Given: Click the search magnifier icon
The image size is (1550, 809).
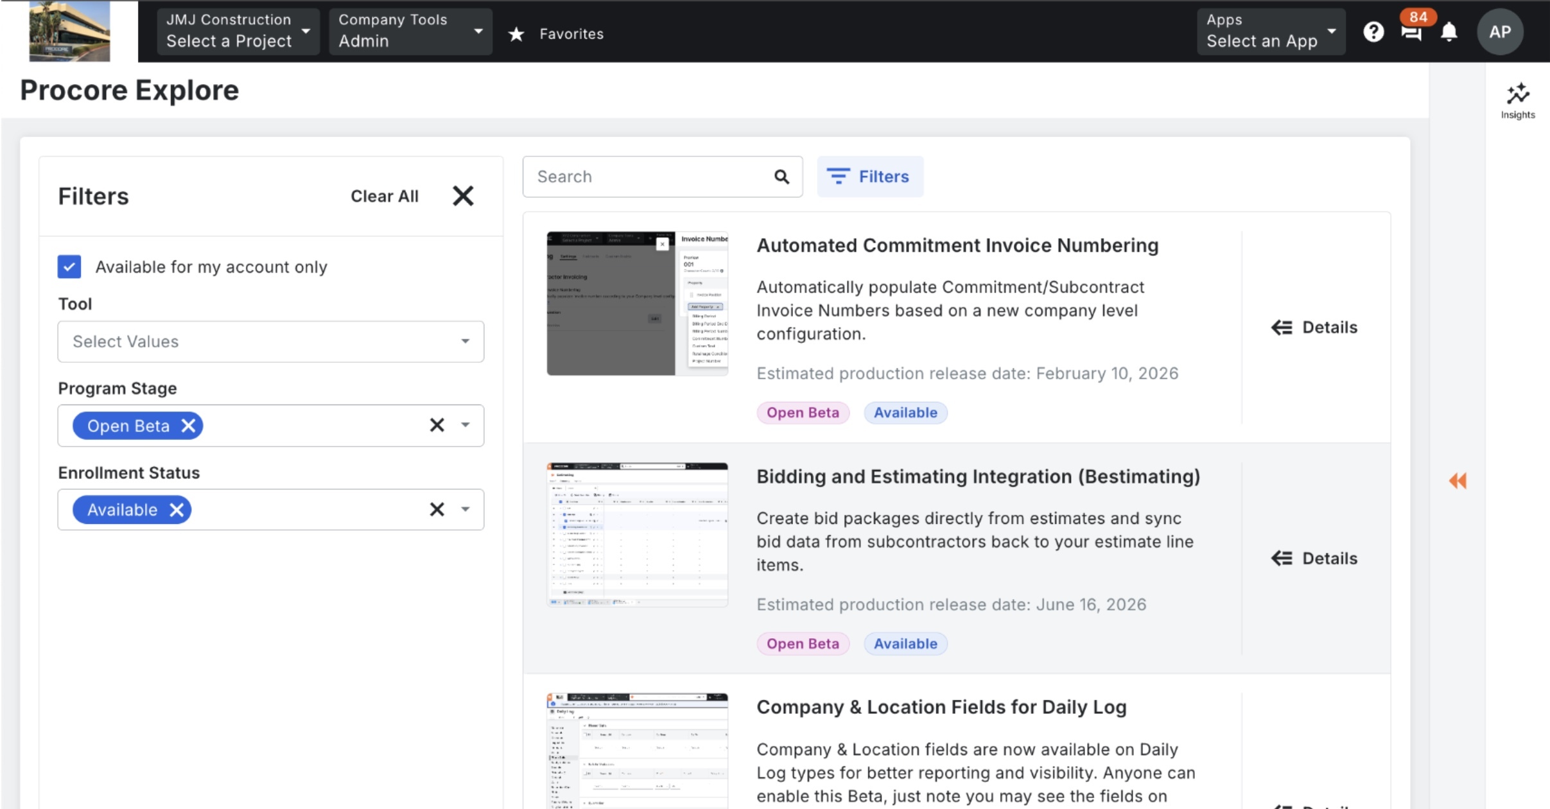Looking at the screenshot, I should (x=781, y=177).
